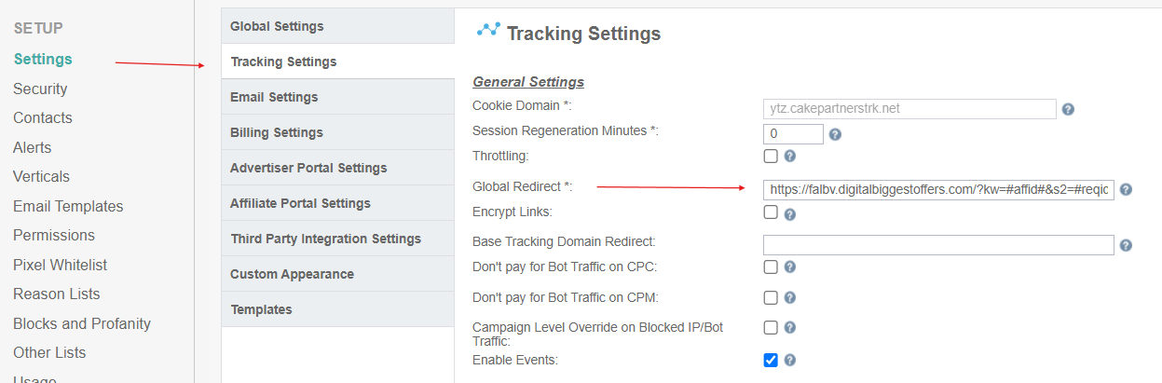Click help icon for Session Regeneration Minutes
Image resolution: width=1162 pixels, height=383 pixels.
835,134
